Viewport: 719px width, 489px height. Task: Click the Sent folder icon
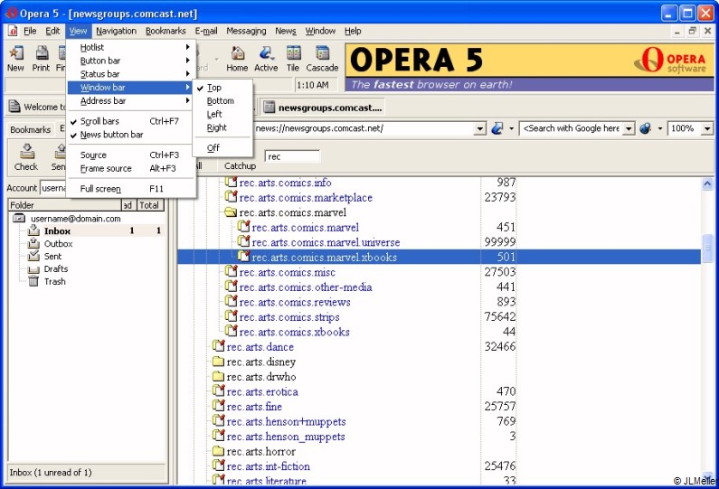(33, 256)
